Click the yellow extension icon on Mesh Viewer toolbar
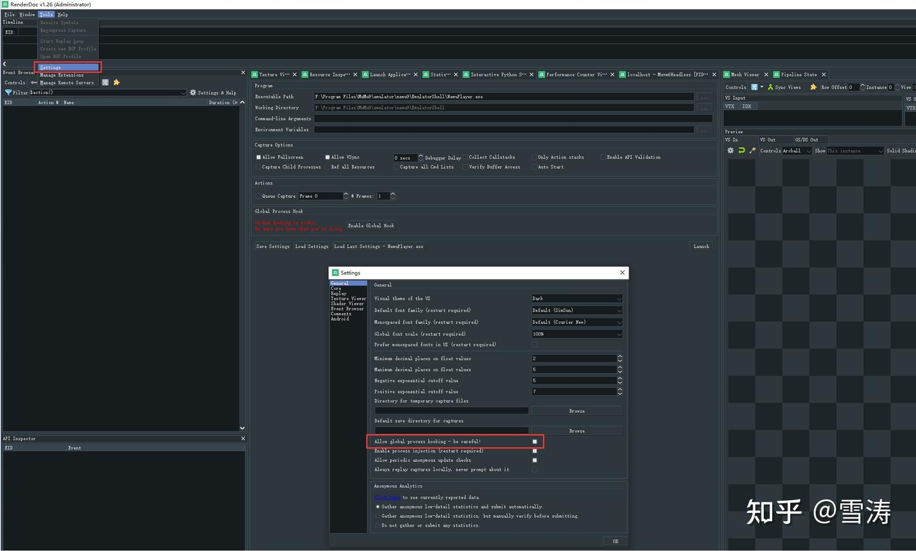The height and width of the screenshot is (551, 916). coord(813,87)
